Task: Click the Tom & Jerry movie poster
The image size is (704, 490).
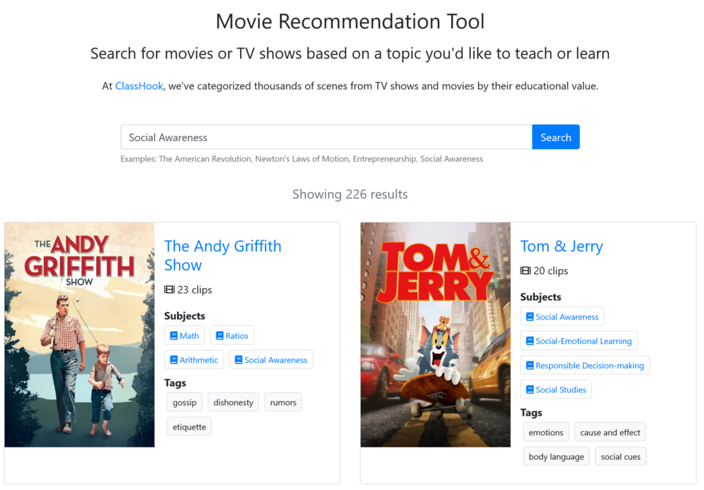Action: (x=435, y=335)
